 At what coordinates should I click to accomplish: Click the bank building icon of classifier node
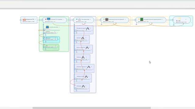click(x=80, y=19)
